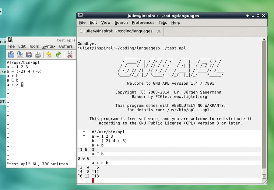The image size is (274, 190).
Task: Redo with the green arrow icon in gVim
Action: tap(58, 55)
